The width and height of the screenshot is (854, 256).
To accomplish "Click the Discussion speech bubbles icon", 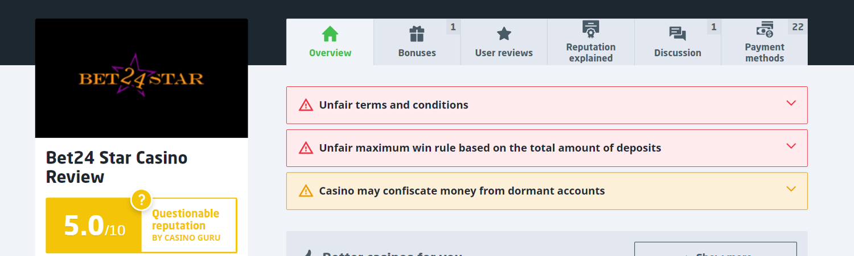I will [678, 34].
